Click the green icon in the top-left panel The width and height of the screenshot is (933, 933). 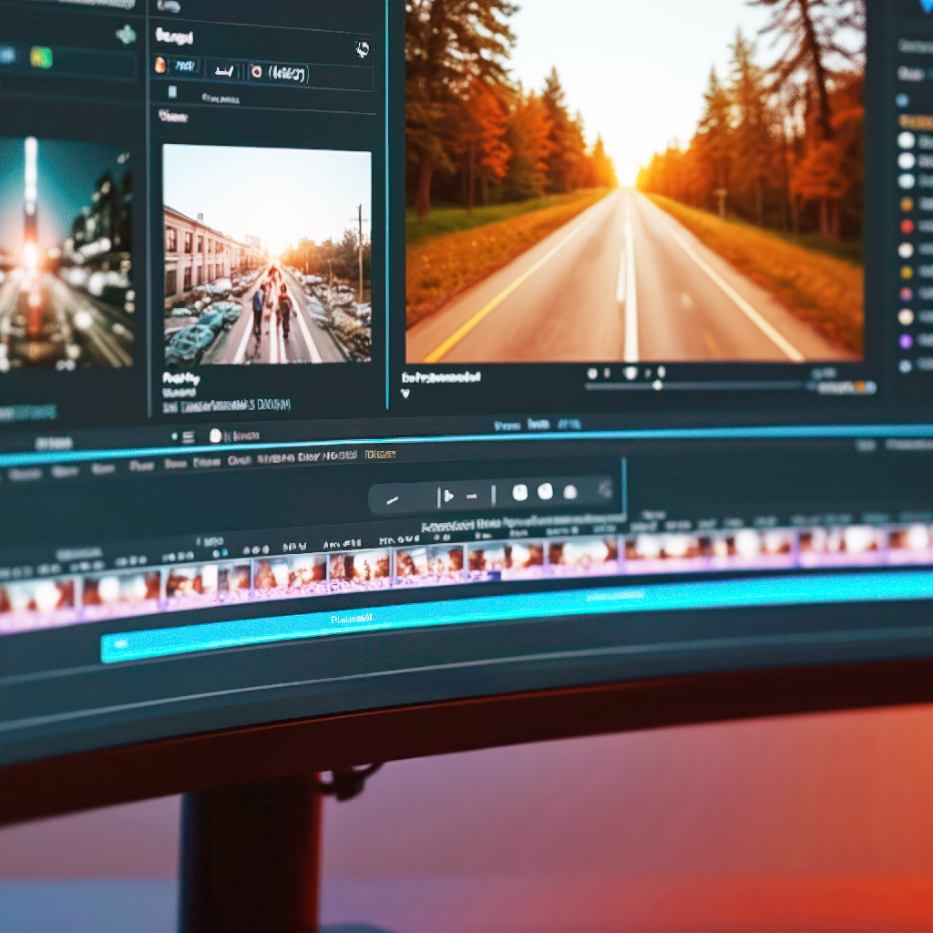point(40,57)
